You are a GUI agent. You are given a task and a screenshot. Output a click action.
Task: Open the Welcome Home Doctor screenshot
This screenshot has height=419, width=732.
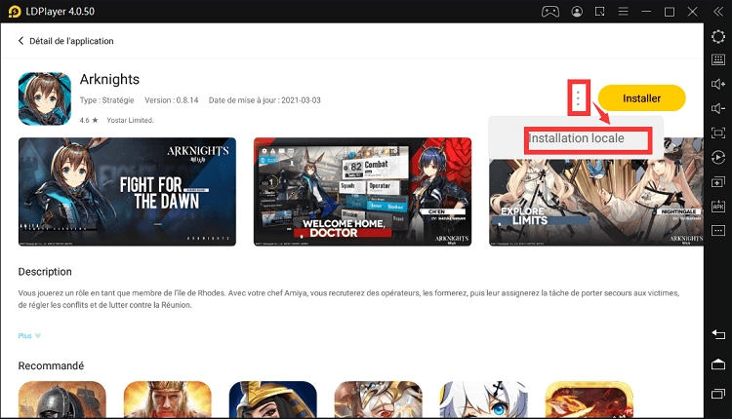coord(362,192)
